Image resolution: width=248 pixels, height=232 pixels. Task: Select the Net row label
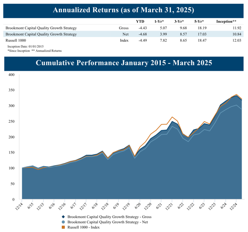125,34
